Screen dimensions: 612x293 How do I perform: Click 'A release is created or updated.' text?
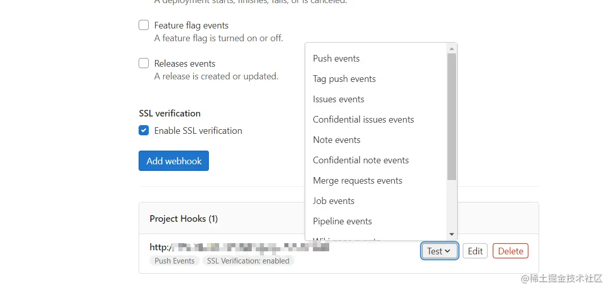pos(216,76)
